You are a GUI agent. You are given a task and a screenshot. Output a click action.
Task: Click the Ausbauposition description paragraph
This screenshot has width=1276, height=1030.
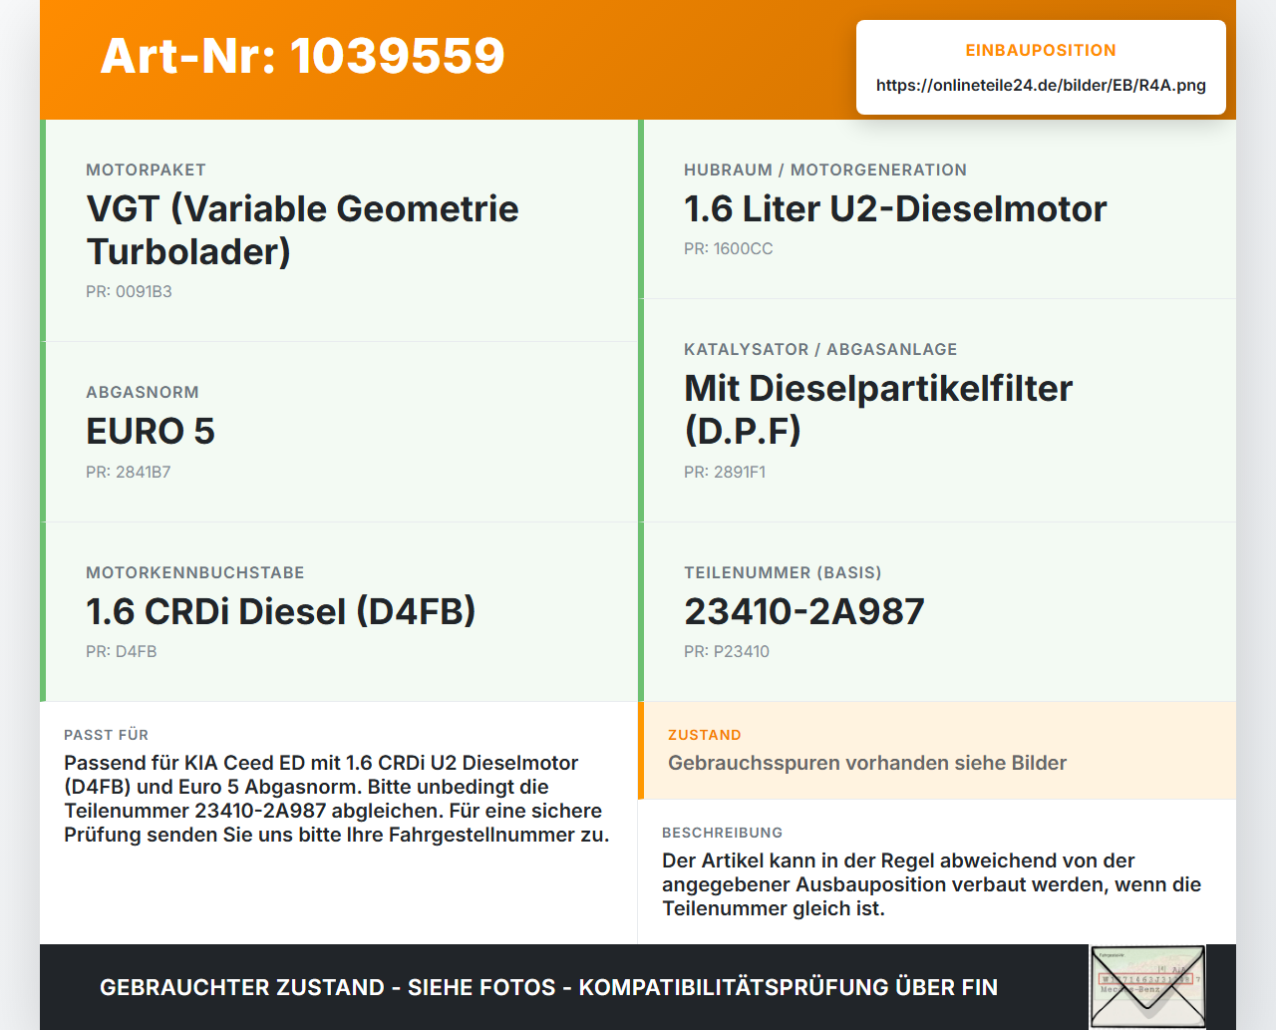click(932, 884)
